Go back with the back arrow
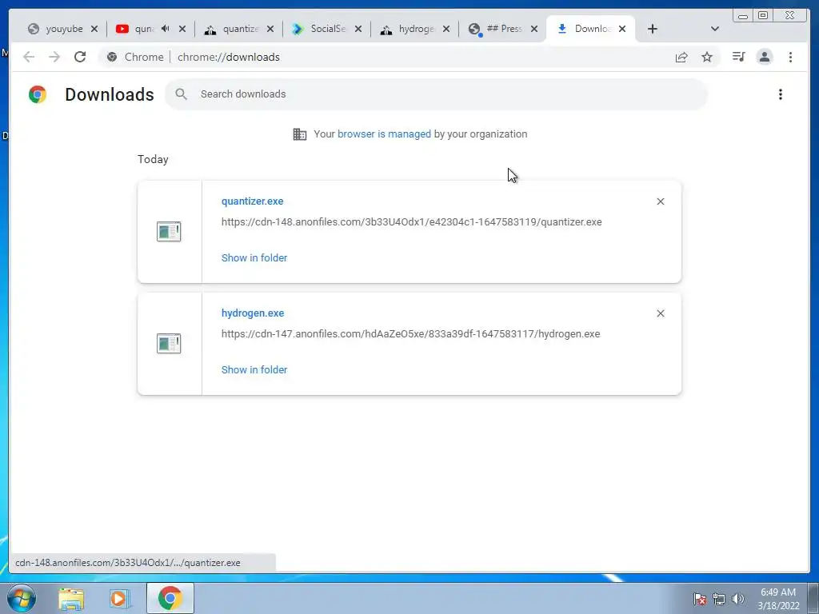This screenshot has width=819, height=614. pyautogui.click(x=29, y=57)
